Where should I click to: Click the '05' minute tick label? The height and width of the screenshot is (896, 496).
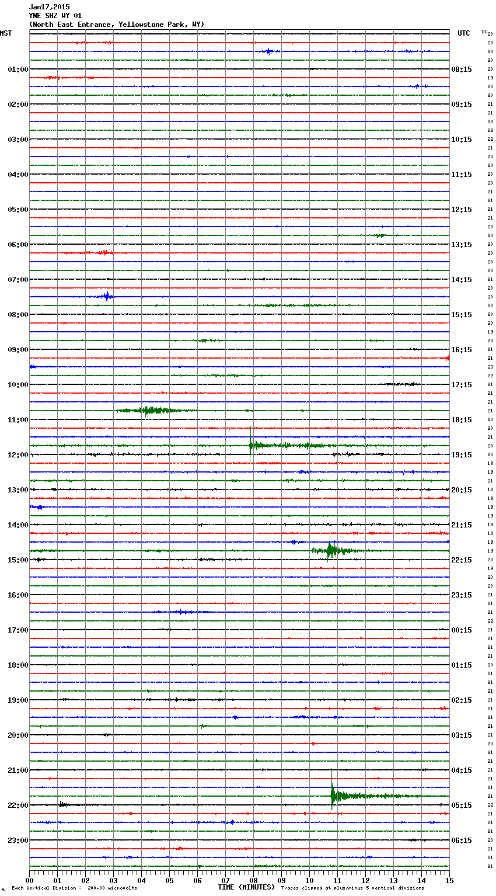tap(169, 880)
